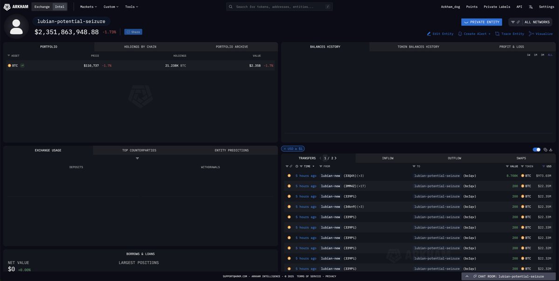Click the Share button under the balance
The image size is (559, 281).
[132, 31]
